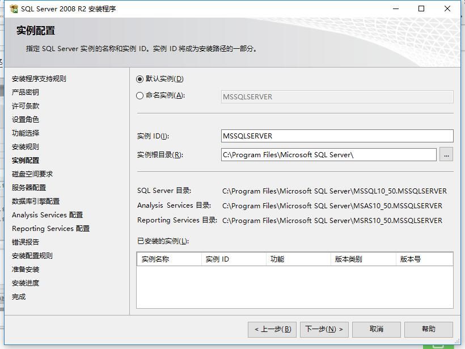This screenshot has height=349, width=465.
Task: Click the disabled named instance MSSQLSERVER field
Action: pyautogui.click(x=337, y=96)
